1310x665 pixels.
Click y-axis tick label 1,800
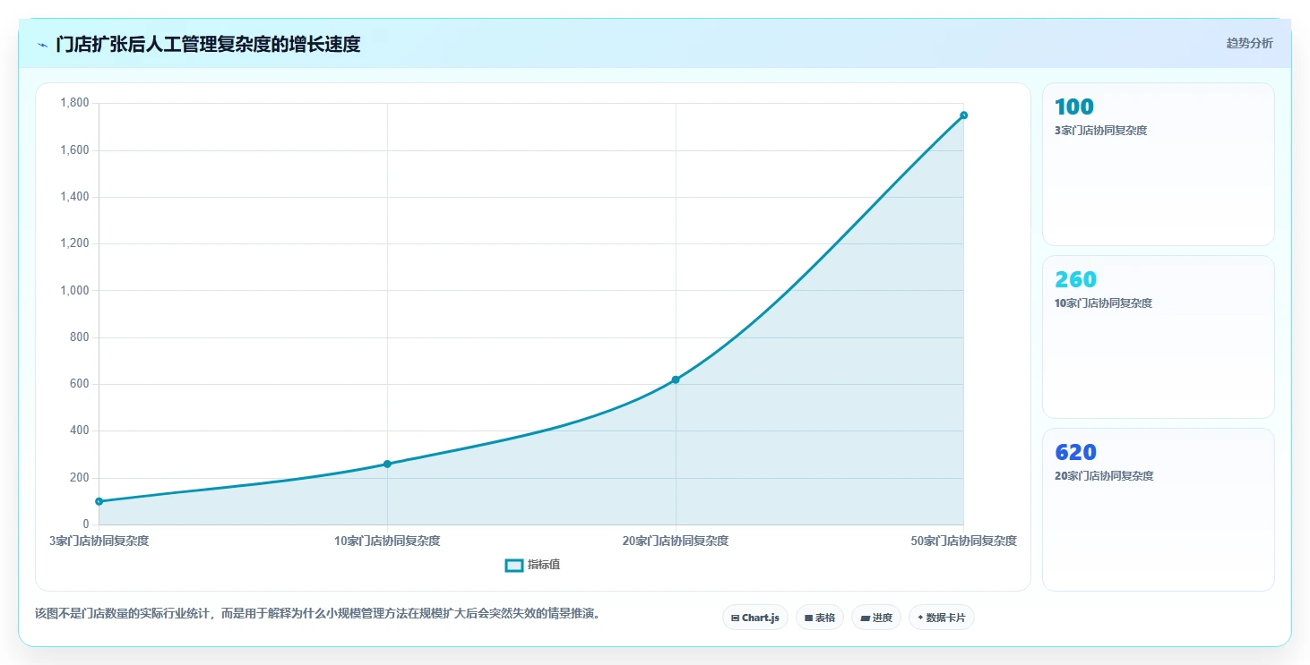pos(74,103)
